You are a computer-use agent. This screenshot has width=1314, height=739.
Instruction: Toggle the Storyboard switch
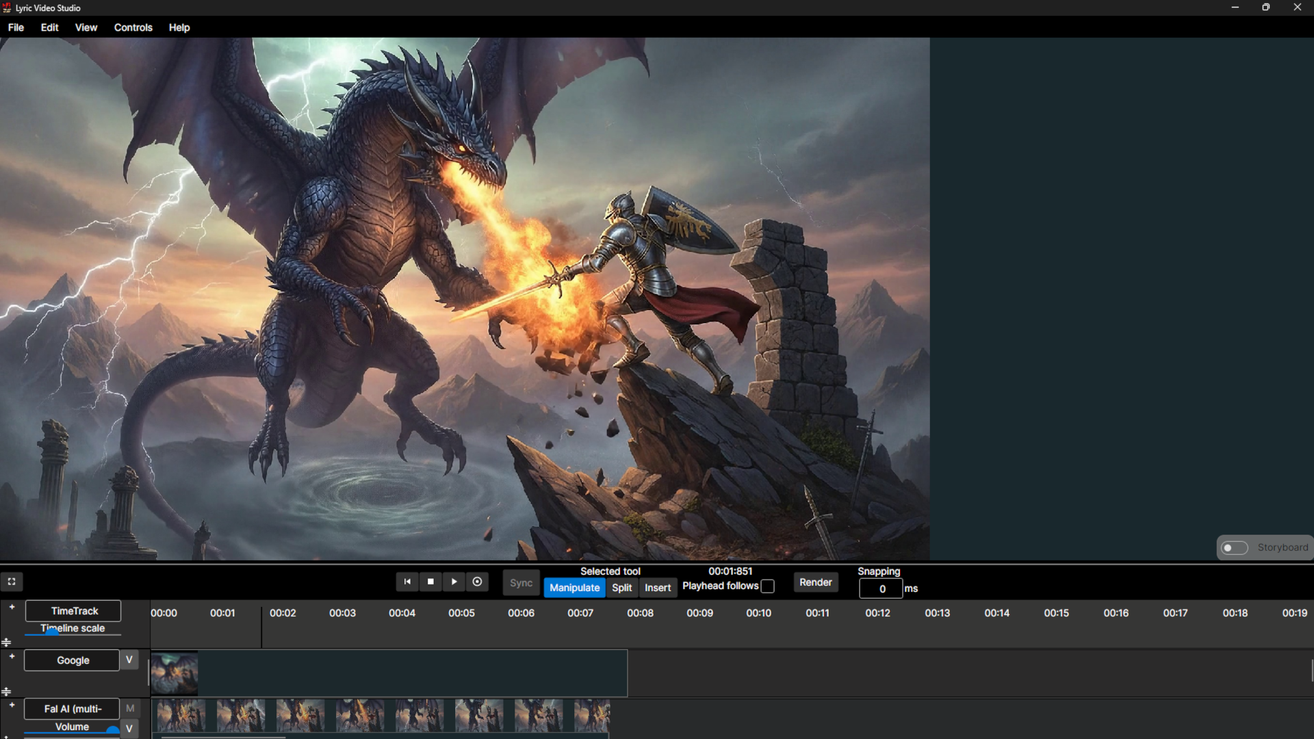[x=1235, y=547]
